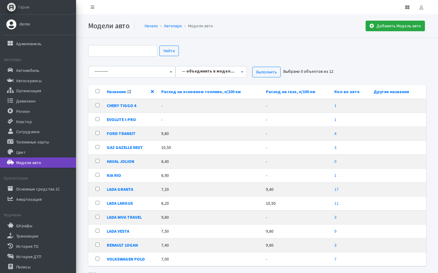Open the 'объединить в модел...' dropdown
This screenshot has width=438, height=273.
click(211, 72)
